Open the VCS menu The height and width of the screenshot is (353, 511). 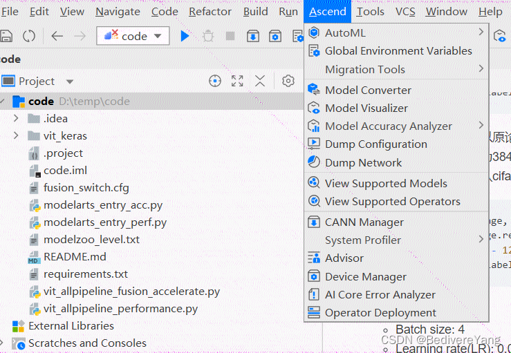click(x=405, y=12)
